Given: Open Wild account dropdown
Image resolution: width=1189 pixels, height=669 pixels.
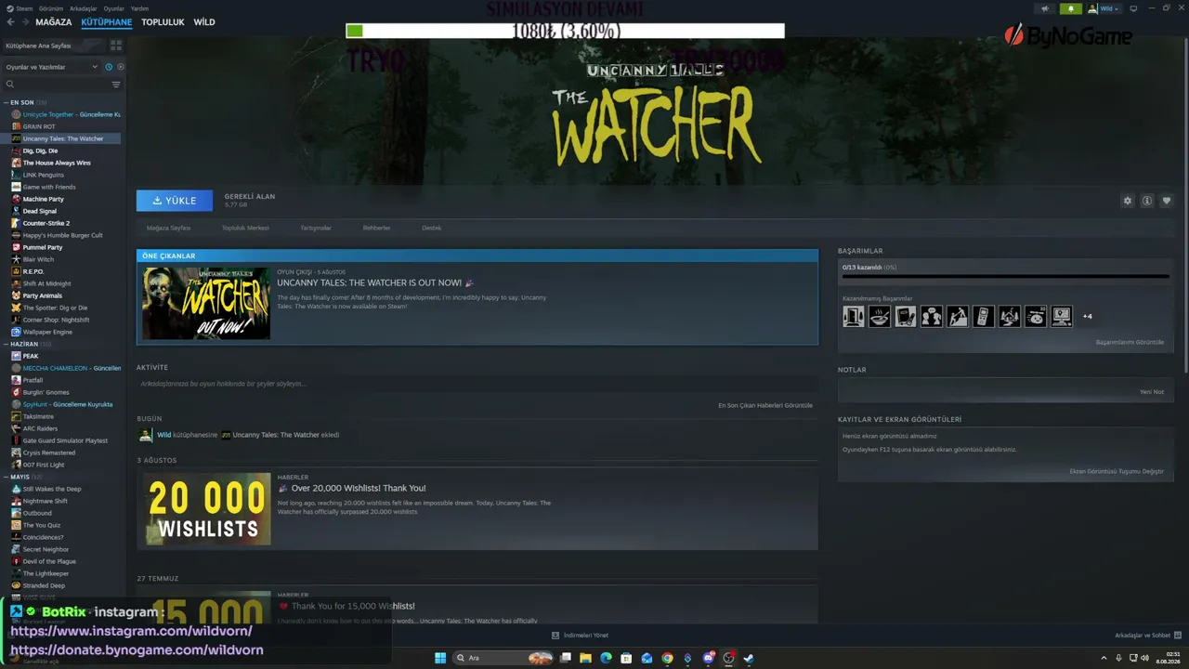Looking at the screenshot, I should click(1104, 8).
